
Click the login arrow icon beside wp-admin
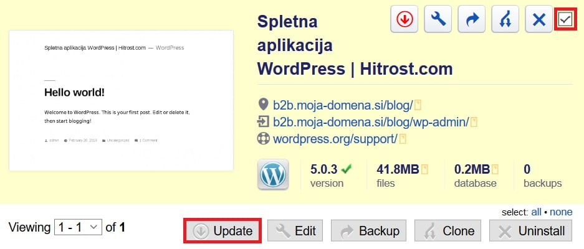tap(263, 121)
